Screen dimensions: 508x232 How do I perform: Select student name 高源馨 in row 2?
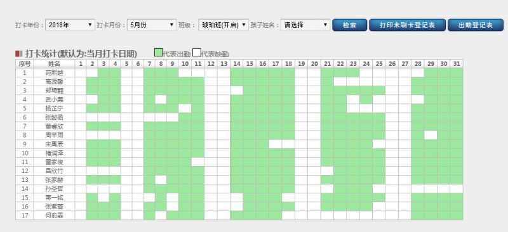[54, 82]
